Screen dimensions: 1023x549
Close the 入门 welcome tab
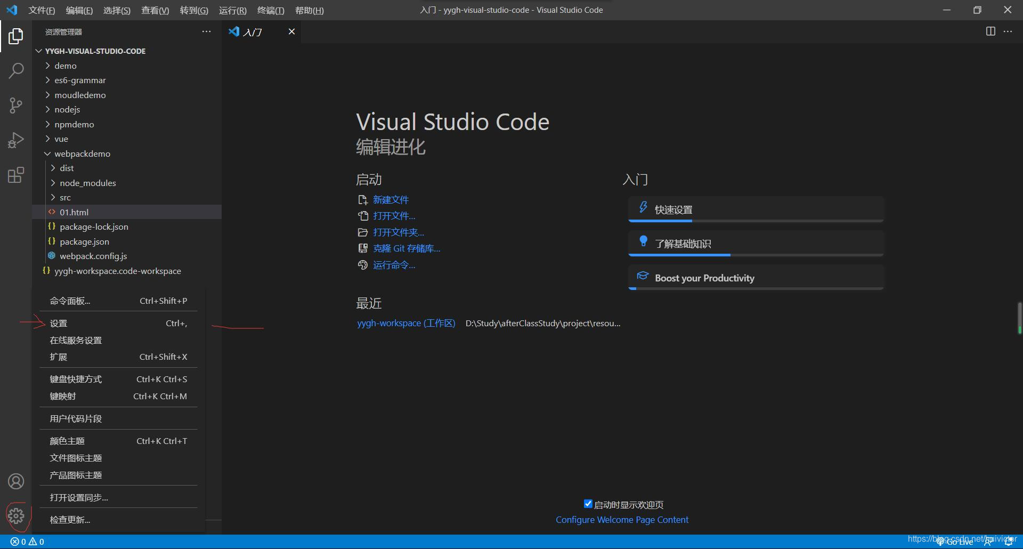point(291,32)
